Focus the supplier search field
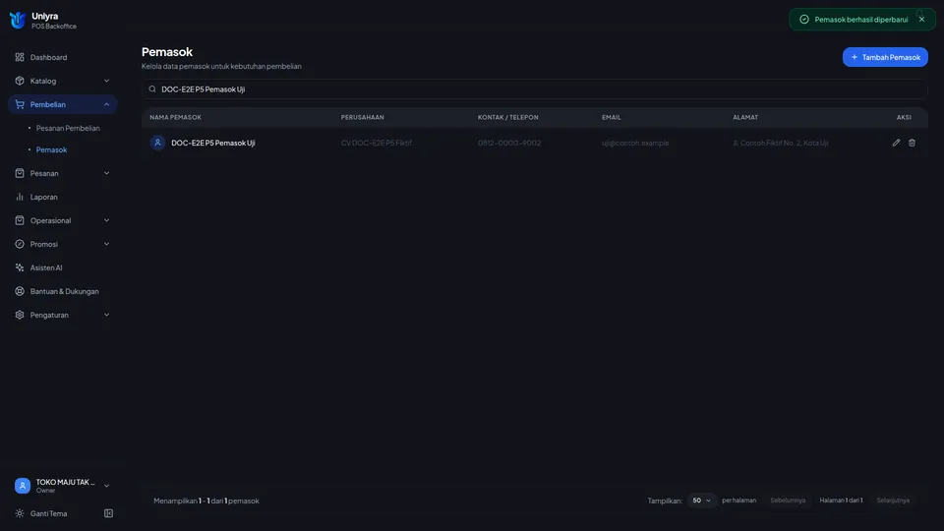This screenshot has height=531, width=944. [535, 89]
